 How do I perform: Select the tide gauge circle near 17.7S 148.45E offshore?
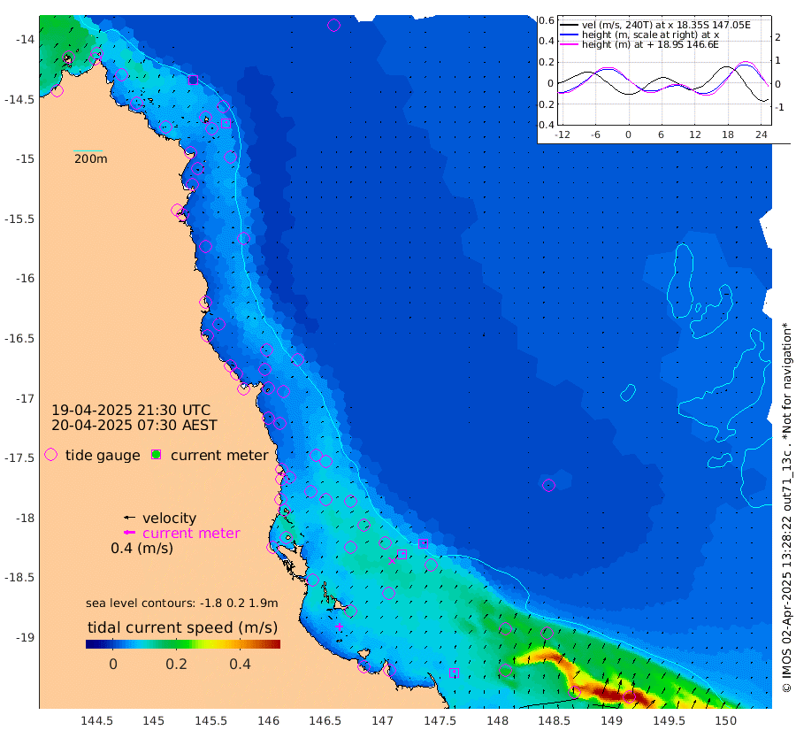point(548,485)
